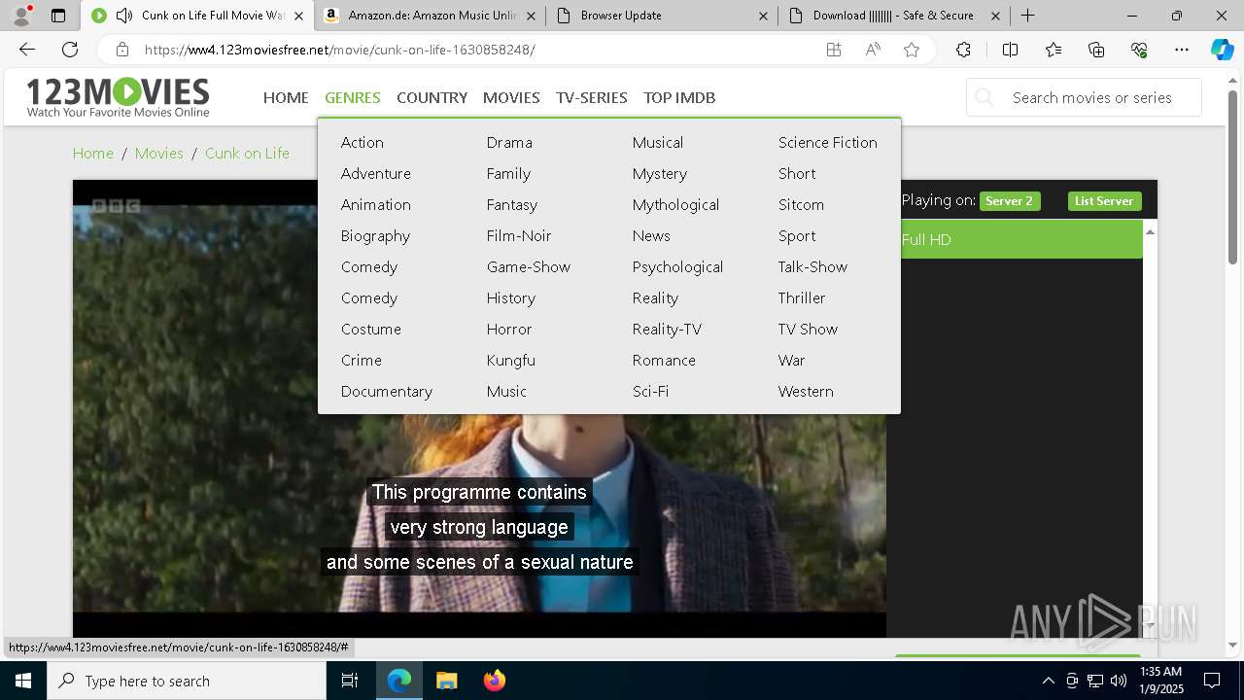Close the Browser Update tab
This screenshot has width=1244, height=700.
click(763, 16)
